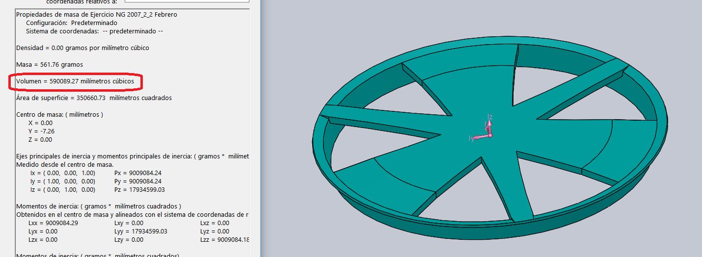Image resolution: width=702 pixels, height=257 pixels.
Task: Select the Pz principal moment value
Action: pos(139,190)
